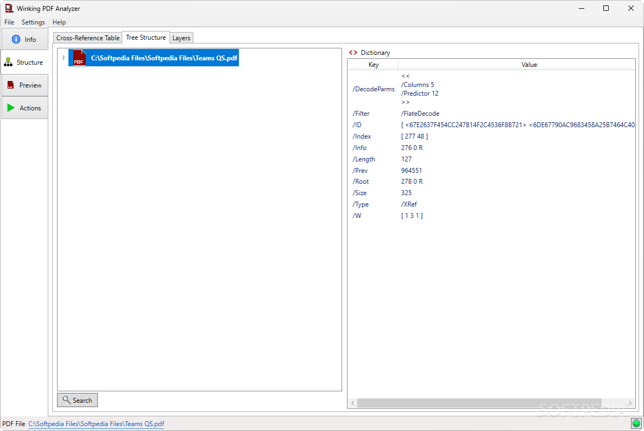Open the Actions side panel
644x431 pixels.
click(x=24, y=108)
